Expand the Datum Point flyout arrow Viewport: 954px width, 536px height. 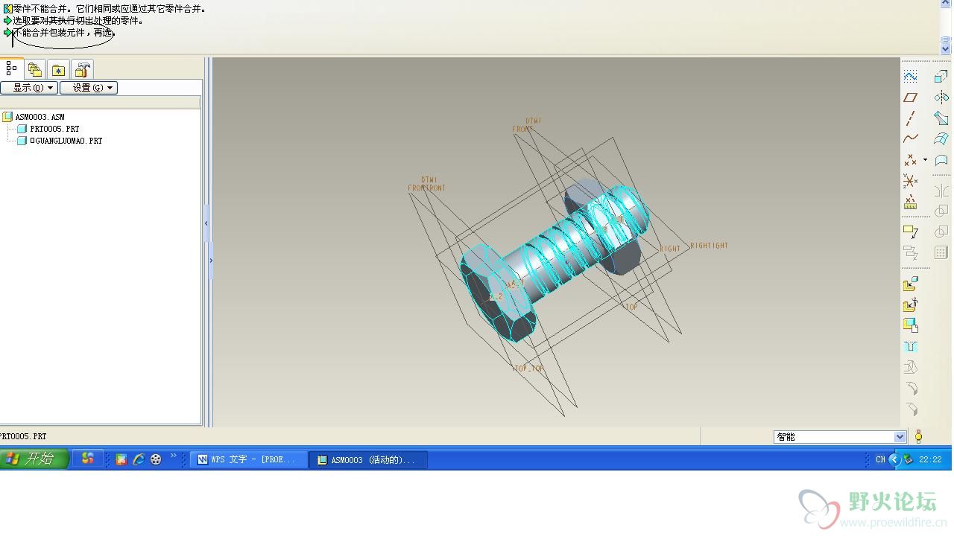pos(925,159)
